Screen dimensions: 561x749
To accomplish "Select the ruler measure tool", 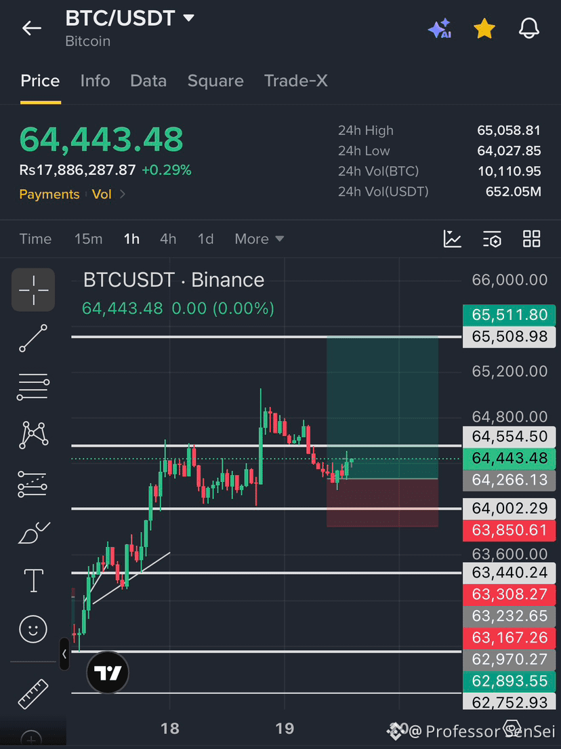I will click(33, 694).
